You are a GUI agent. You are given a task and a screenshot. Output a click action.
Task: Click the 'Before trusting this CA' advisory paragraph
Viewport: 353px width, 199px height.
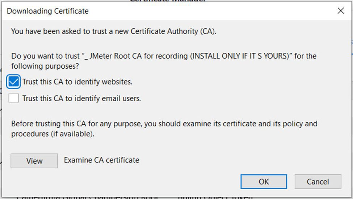pyautogui.click(x=164, y=129)
